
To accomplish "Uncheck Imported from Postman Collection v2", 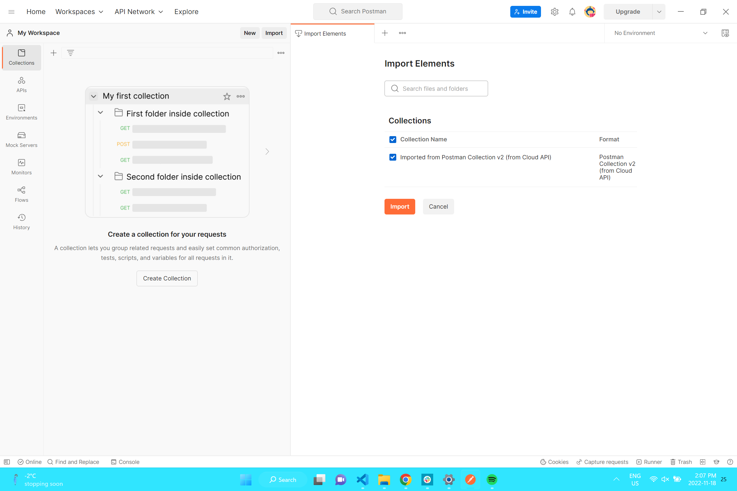I will point(393,157).
